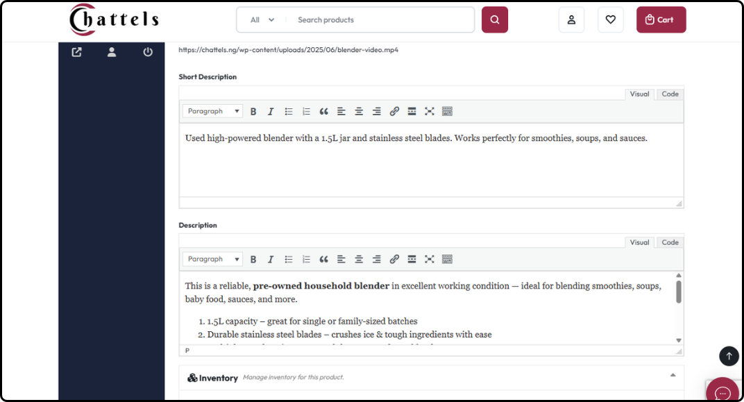Open Paragraph format dropdown in Short Description
The width and height of the screenshot is (744, 402).
(212, 111)
